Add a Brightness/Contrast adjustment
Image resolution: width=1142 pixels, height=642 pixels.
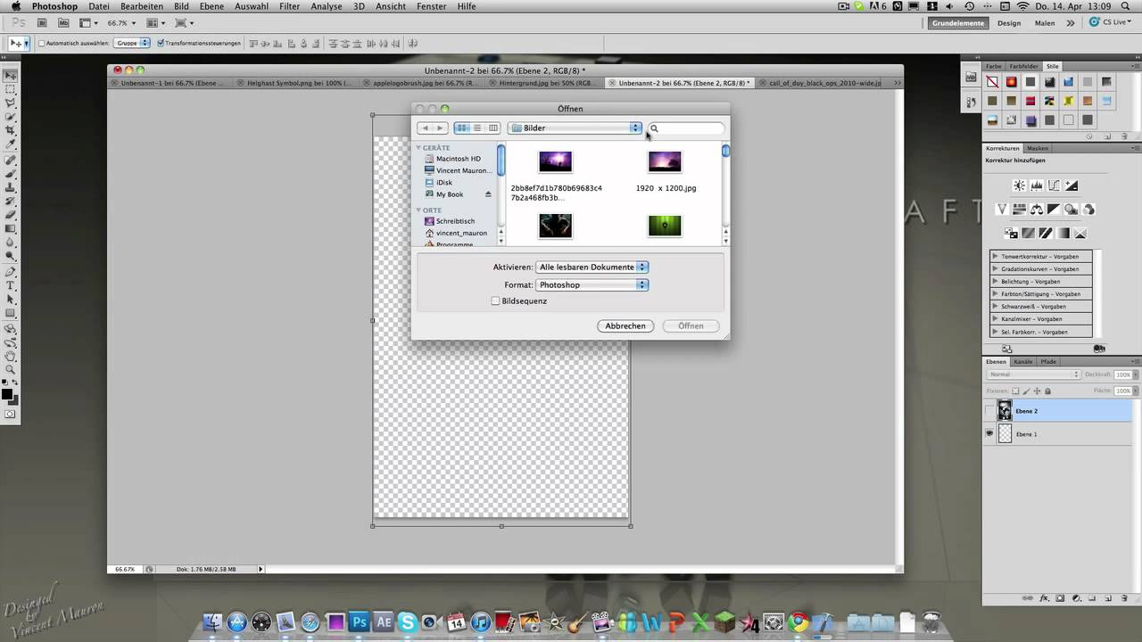click(1019, 185)
